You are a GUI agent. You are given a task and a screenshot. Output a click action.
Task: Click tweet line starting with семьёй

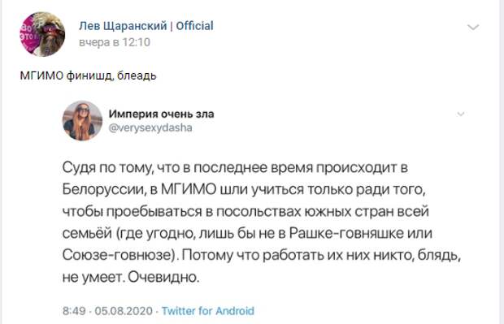pos(247,233)
